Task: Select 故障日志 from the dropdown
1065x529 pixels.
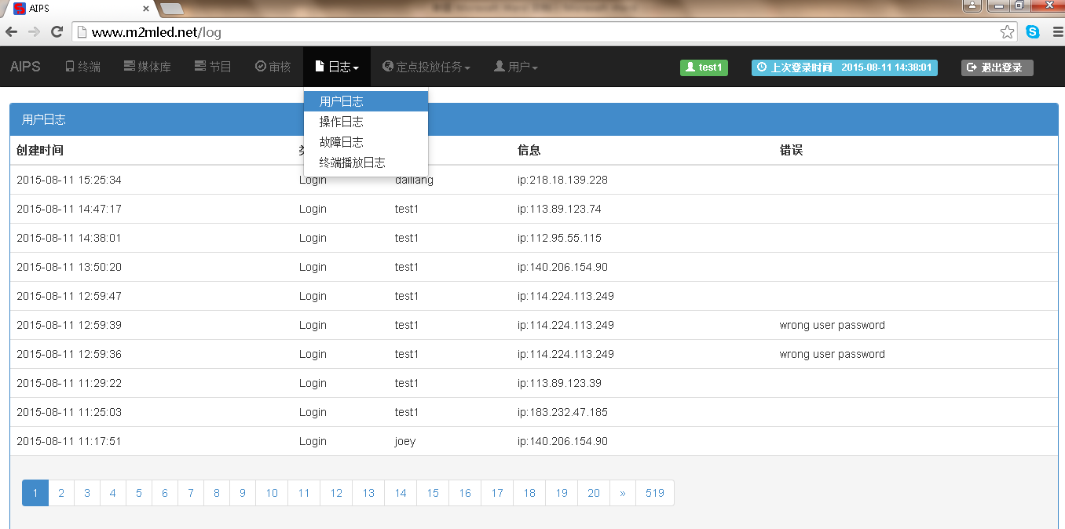Action: 366,142
